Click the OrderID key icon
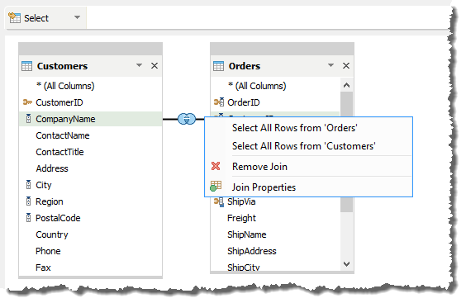Screen dimensions: 466x303 [x=219, y=102]
